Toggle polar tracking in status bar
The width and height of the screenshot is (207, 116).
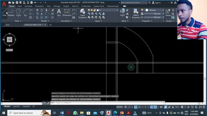click(x=139, y=107)
